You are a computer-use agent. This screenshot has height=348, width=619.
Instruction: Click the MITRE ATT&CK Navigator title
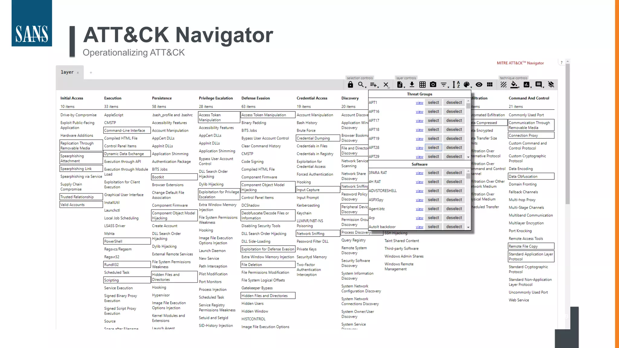tap(520, 63)
